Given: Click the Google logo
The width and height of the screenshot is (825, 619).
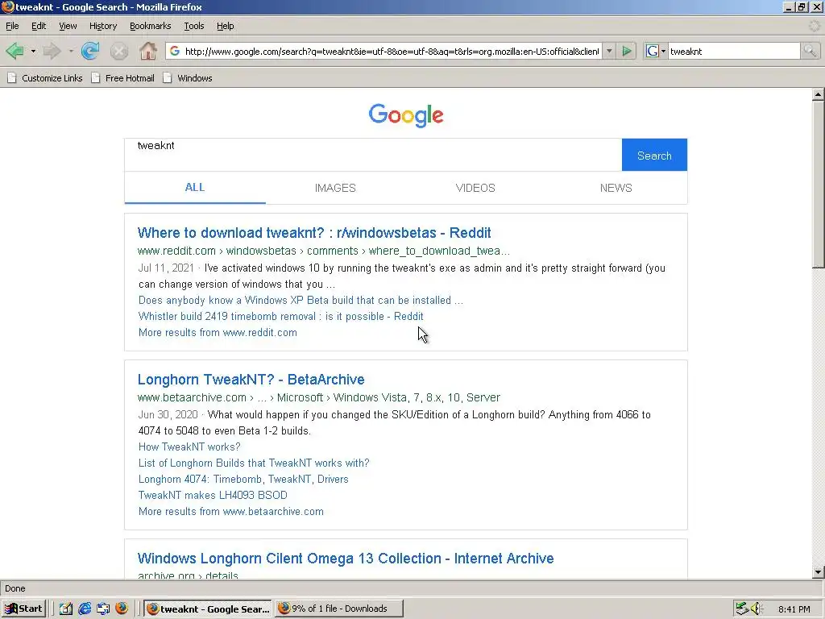Looking at the screenshot, I should point(406,115).
